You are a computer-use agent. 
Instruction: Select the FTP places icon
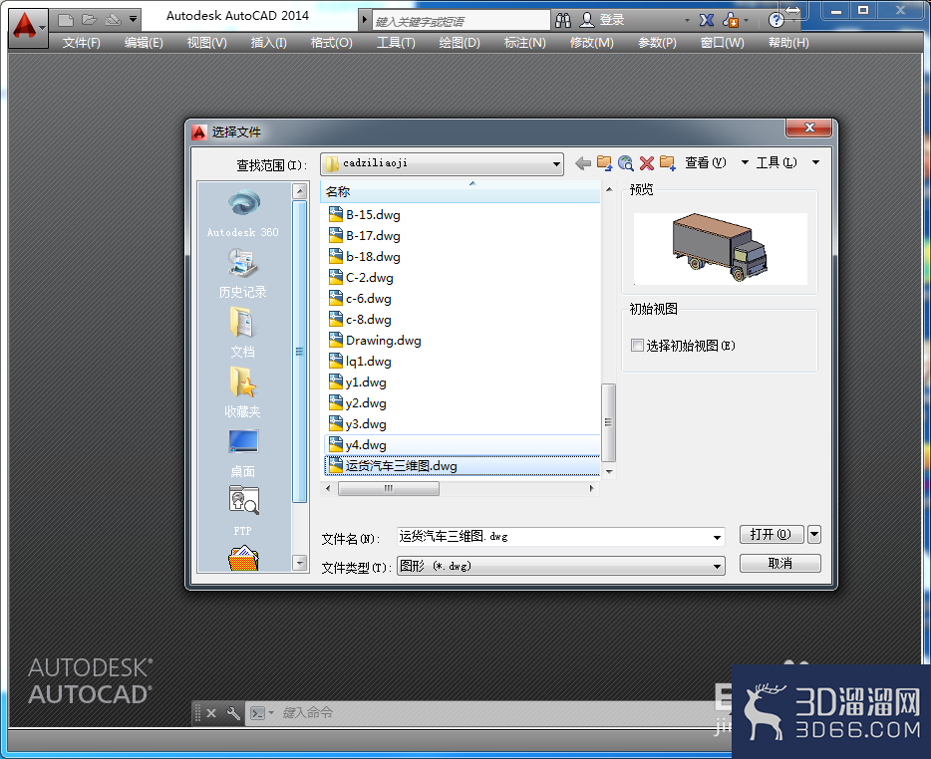243,512
